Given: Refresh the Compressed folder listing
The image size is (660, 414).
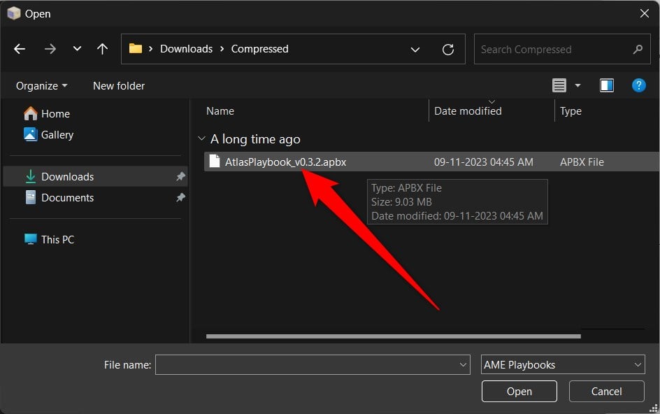Looking at the screenshot, I should click(448, 49).
